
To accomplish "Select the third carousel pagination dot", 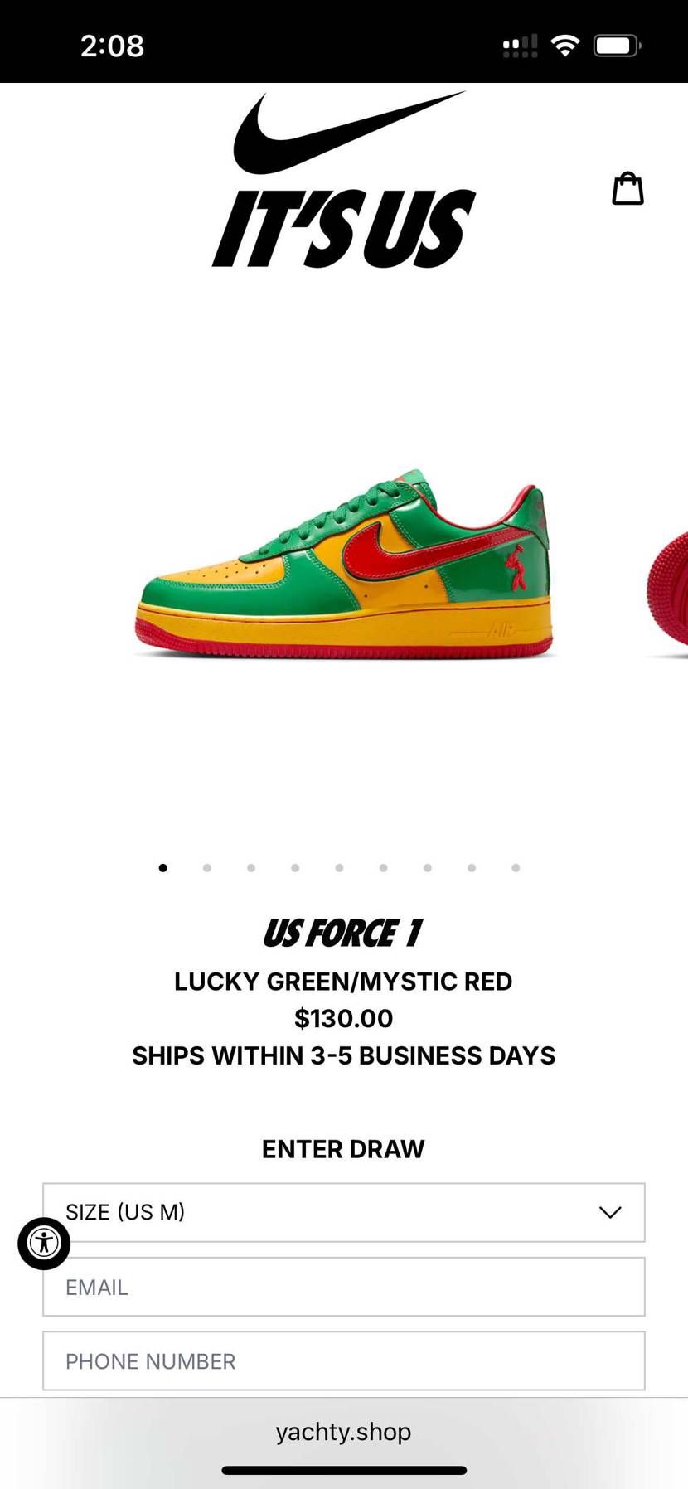I will [251, 868].
